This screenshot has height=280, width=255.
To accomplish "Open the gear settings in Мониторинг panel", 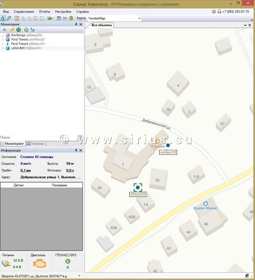I will pyautogui.click(x=26, y=30).
